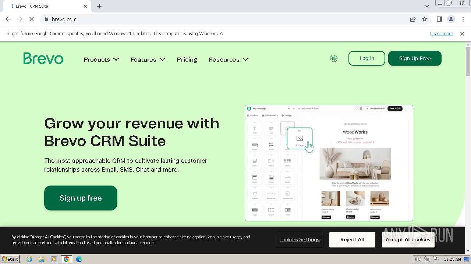Expand the Resources menu
Image resolution: width=471 pixels, height=264 pixels.
(229, 59)
